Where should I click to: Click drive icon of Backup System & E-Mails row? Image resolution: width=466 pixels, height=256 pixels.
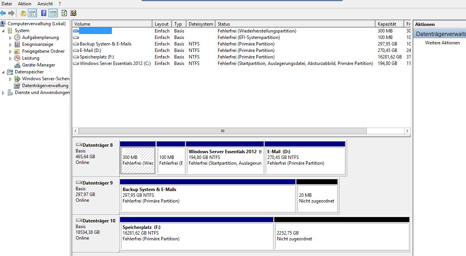pos(76,44)
